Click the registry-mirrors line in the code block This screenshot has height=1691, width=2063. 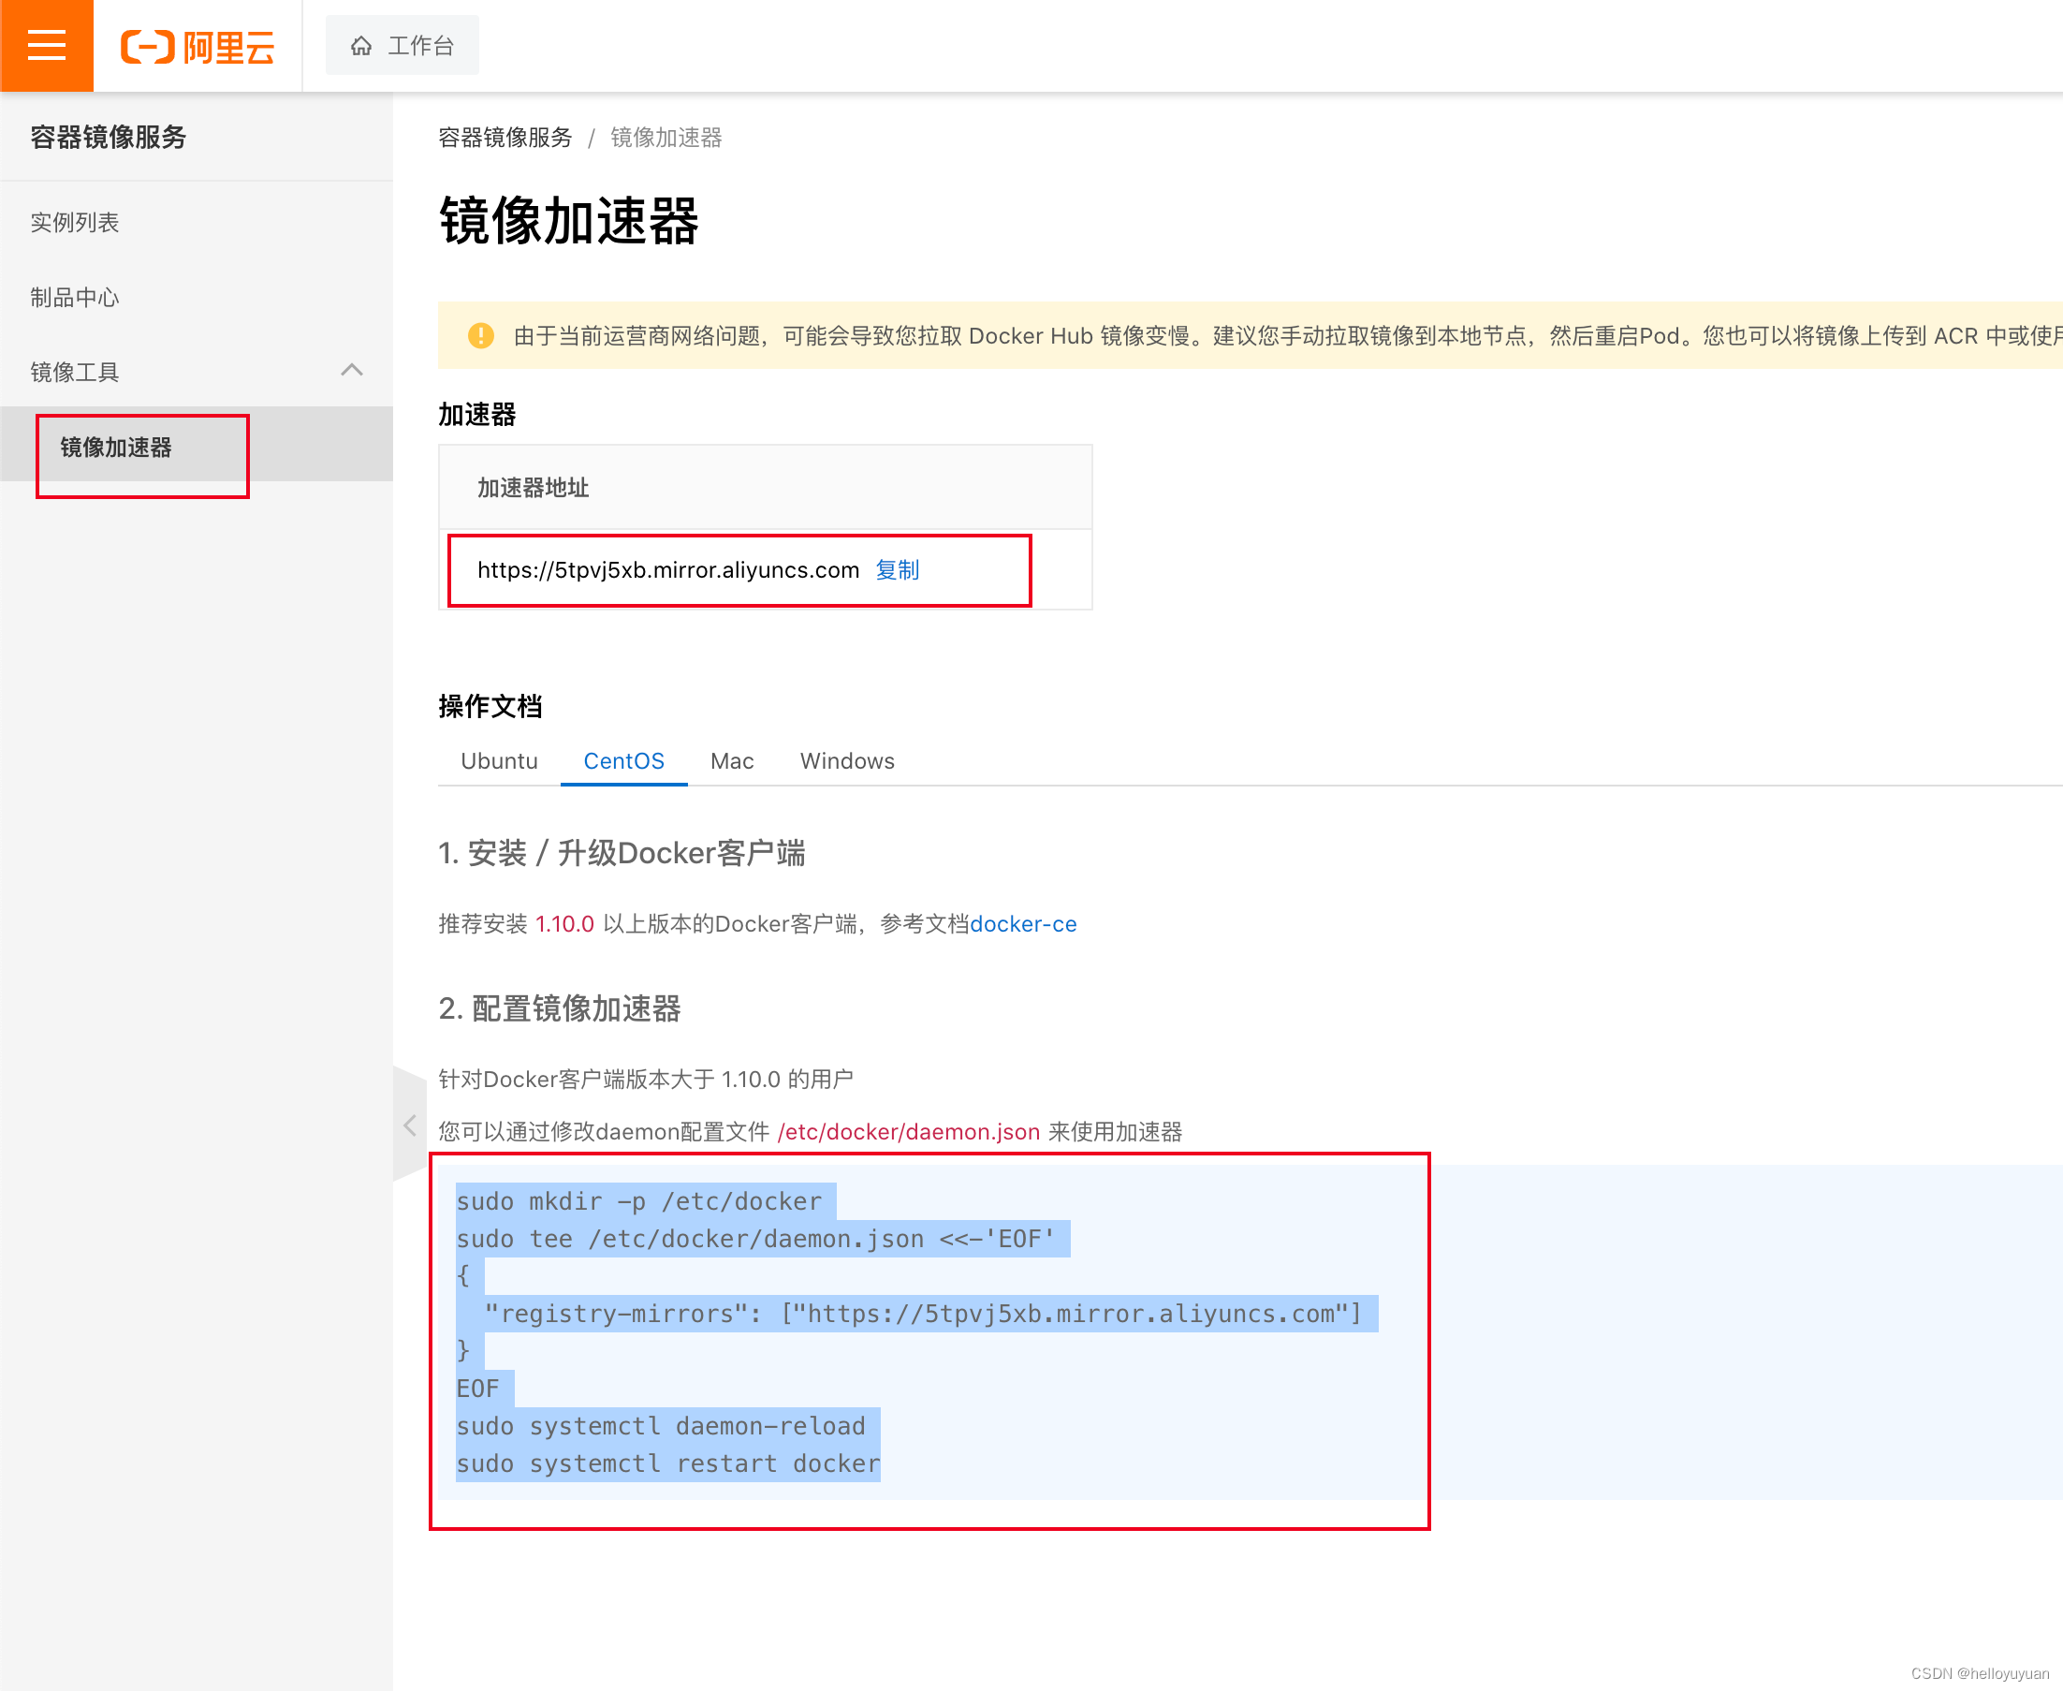click(923, 1313)
